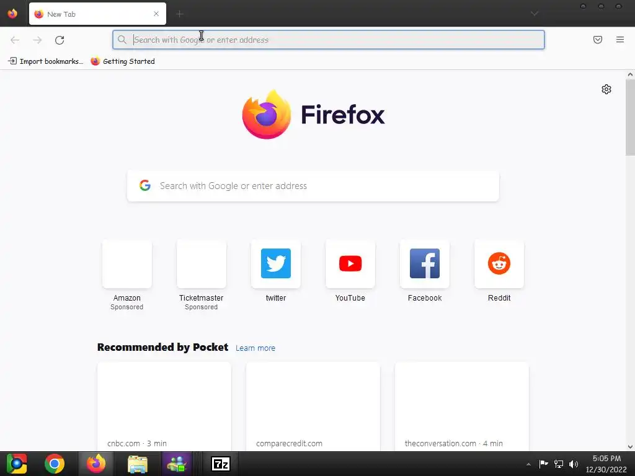Go forward one page
635x476 pixels.
(37, 40)
